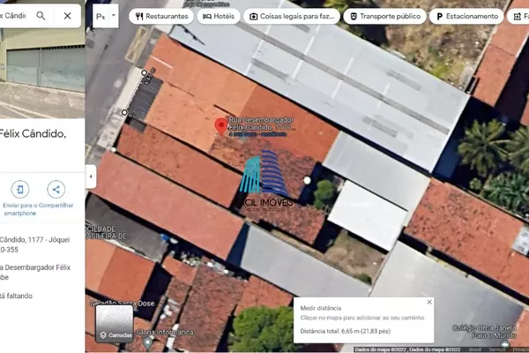Click the address text with 1177 - Jóquei
The width and height of the screenshot is (529, 353).
pos(34,244)
